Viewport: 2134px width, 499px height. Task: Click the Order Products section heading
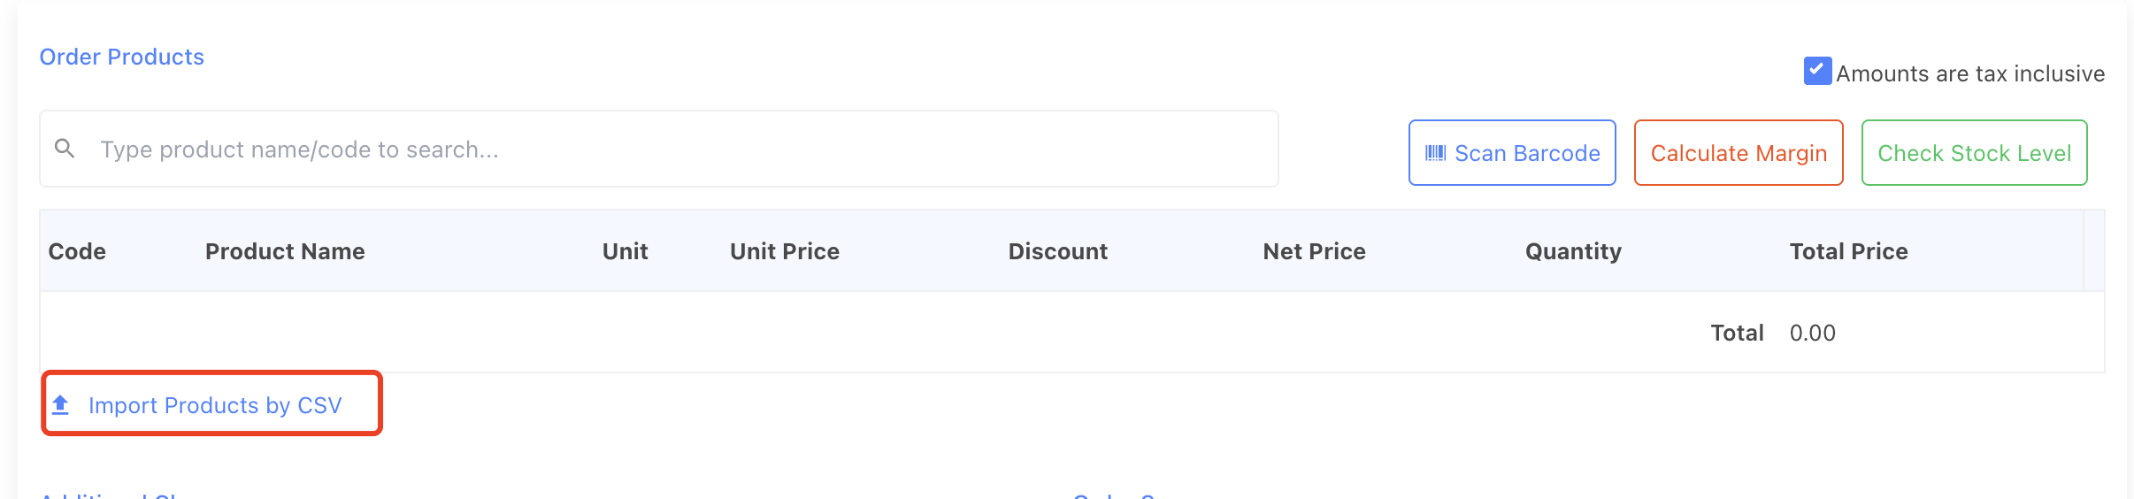(x=122, y=57)
